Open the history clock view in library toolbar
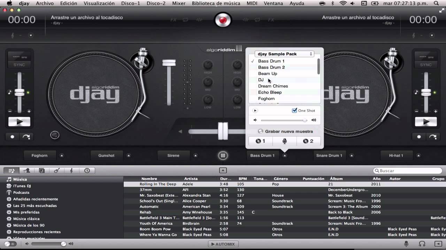 coord(87,170)
